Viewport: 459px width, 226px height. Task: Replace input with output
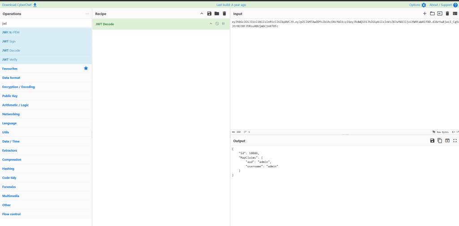(x=447, y=141)
